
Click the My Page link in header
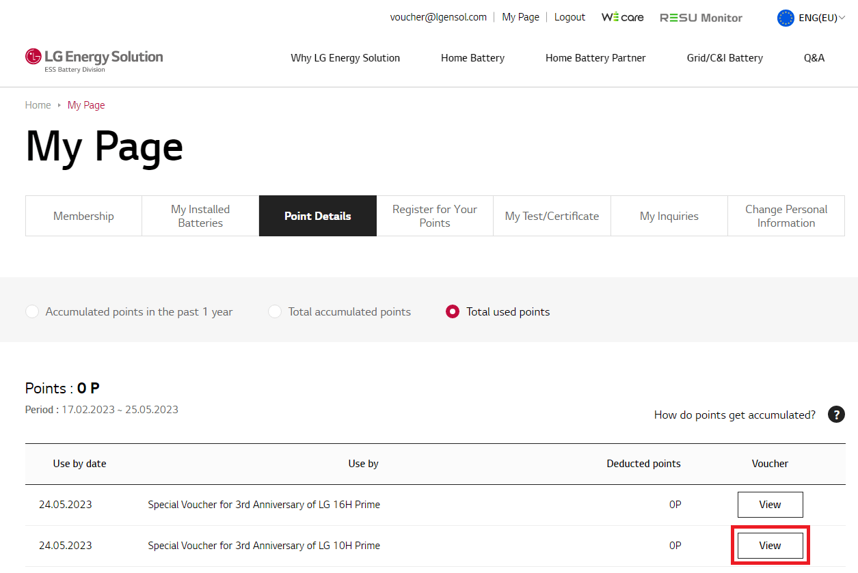click(x=520, y=17)
